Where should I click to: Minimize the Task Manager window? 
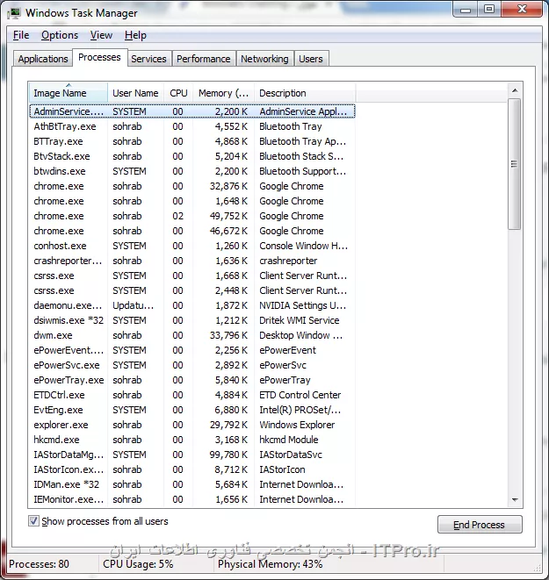[466, 9]
